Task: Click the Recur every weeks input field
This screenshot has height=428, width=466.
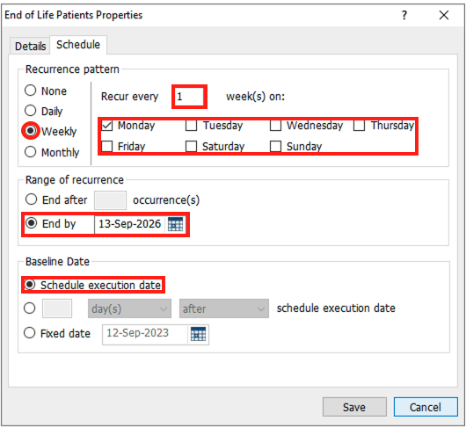Action: (189, 97)
